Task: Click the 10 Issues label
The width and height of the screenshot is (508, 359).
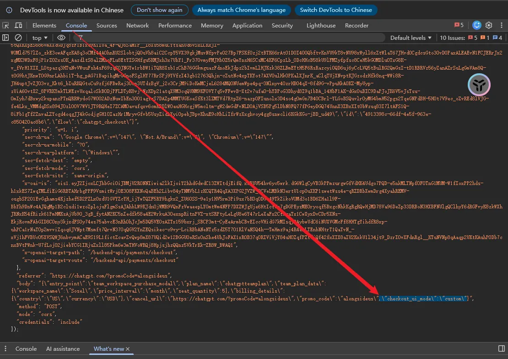Action: 452,38
